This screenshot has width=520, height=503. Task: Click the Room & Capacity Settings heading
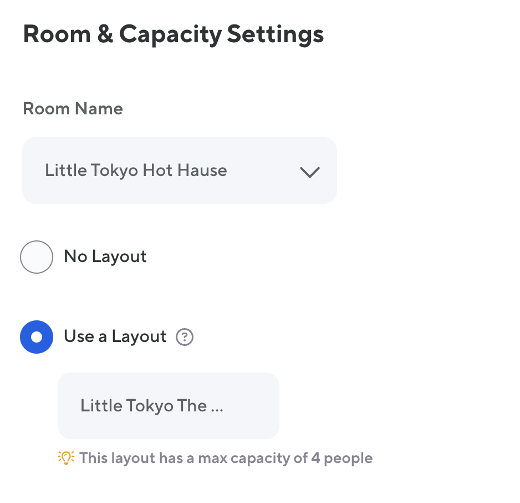tap(174, 34)
